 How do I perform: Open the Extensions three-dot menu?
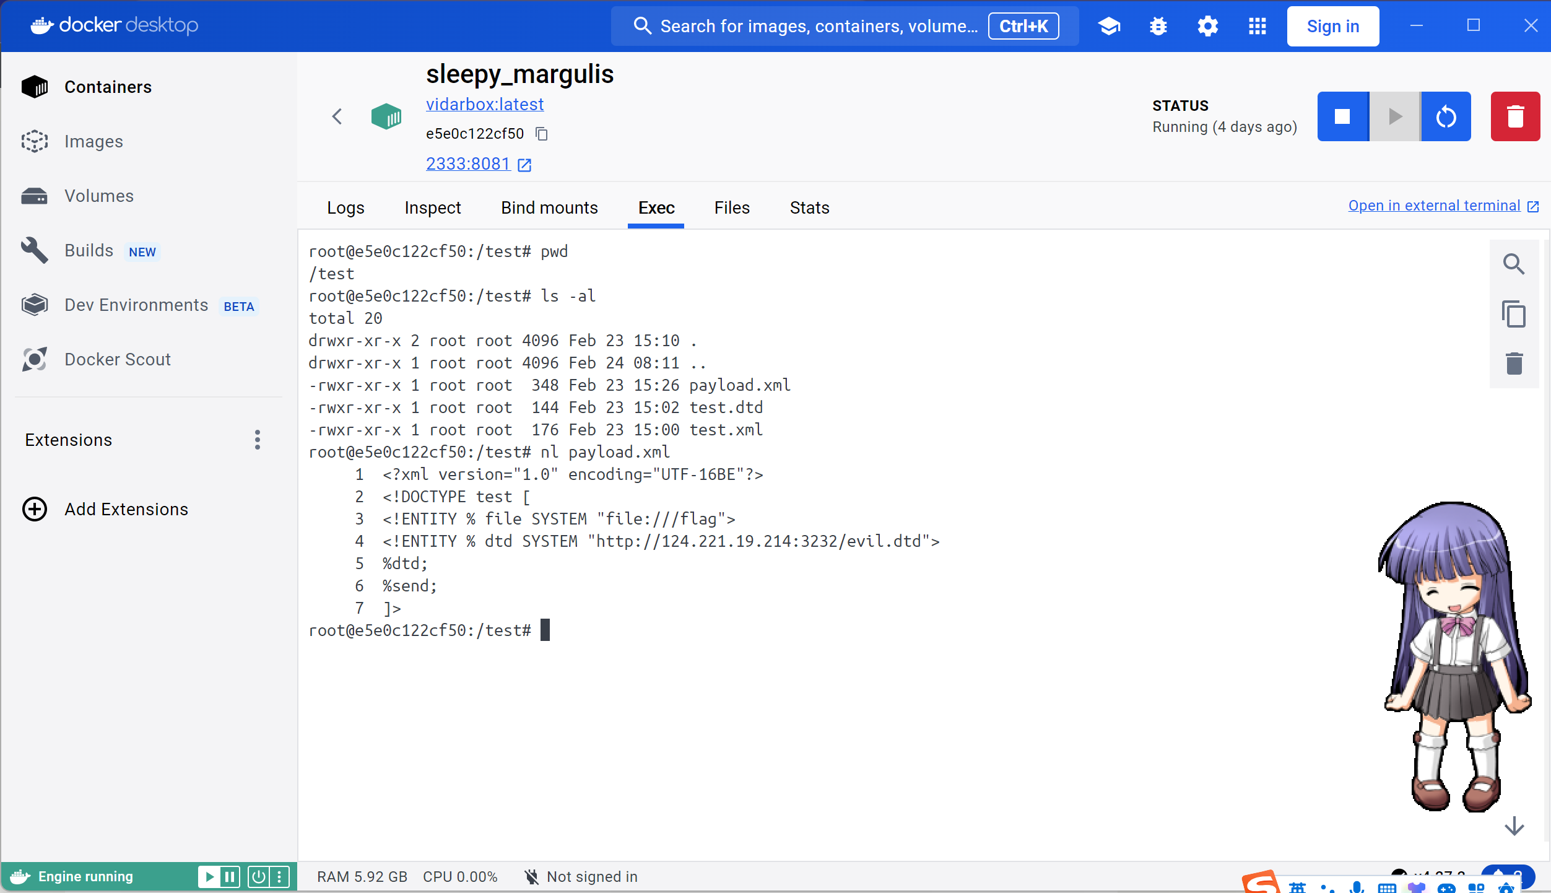tap(258, 440)
